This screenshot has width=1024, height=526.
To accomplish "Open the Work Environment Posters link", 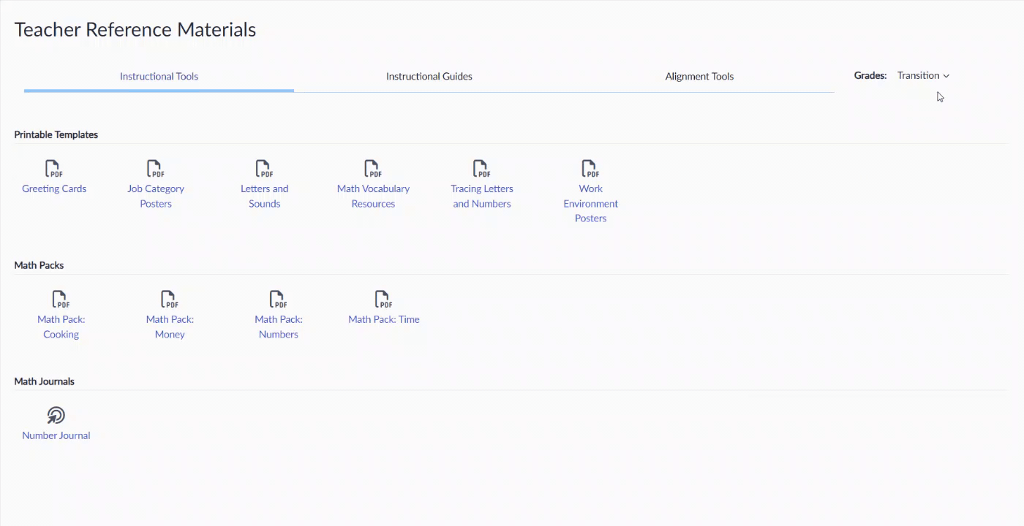I will click(x=590, y=203).
